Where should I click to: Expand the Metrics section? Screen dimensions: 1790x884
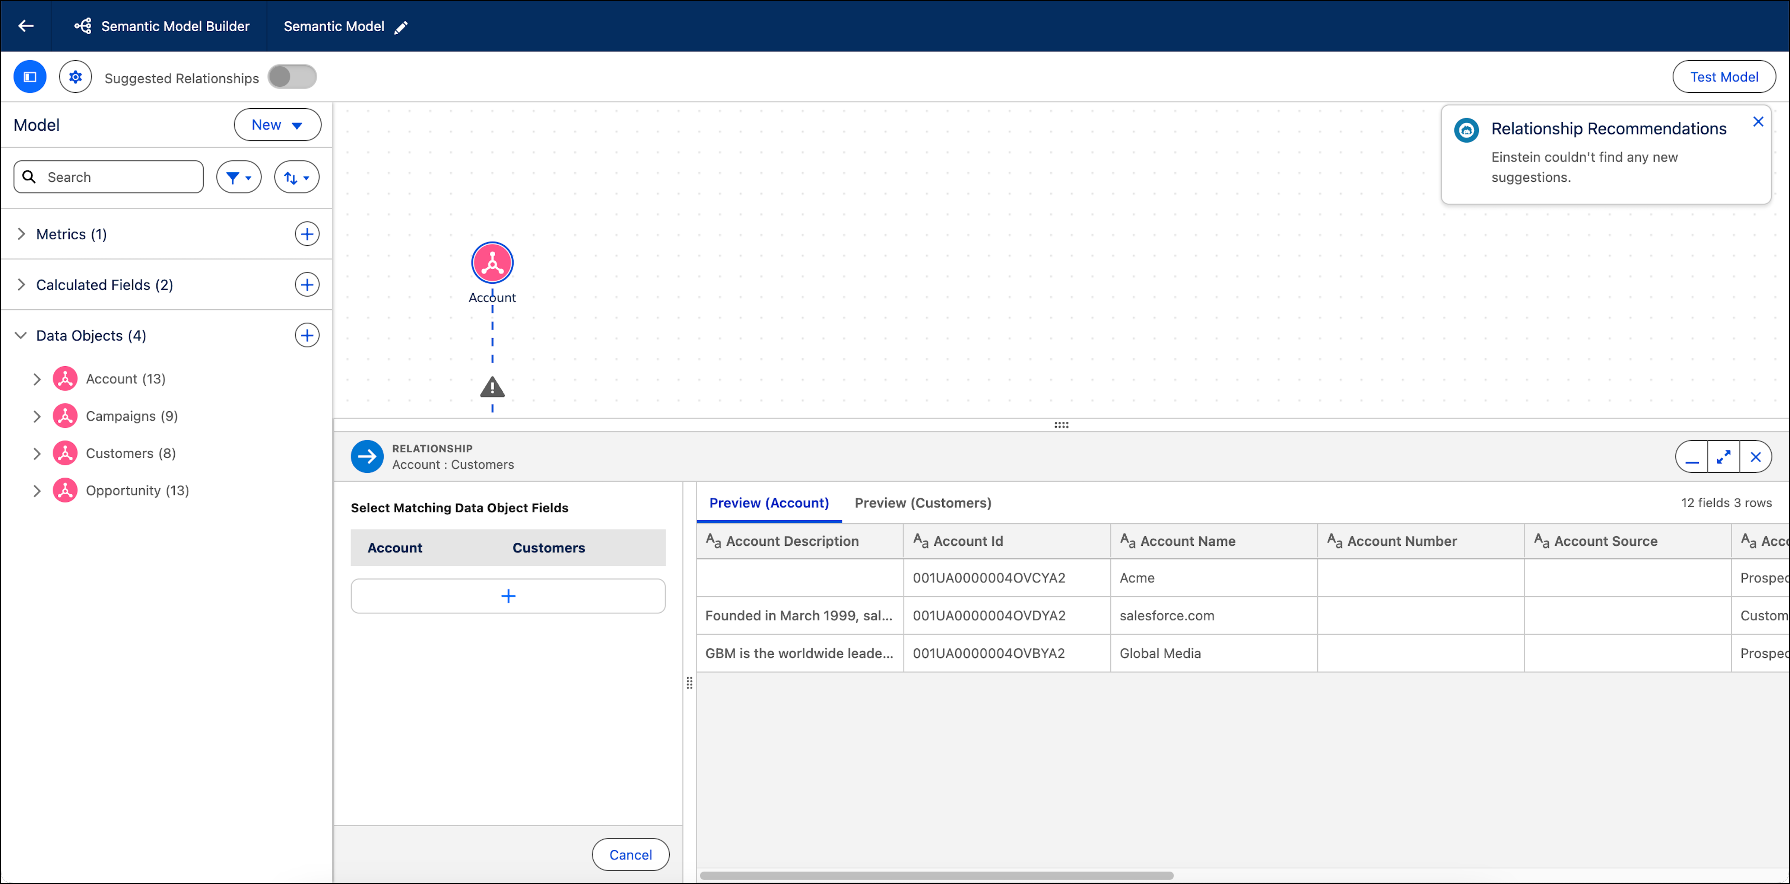tap(21, 234)
